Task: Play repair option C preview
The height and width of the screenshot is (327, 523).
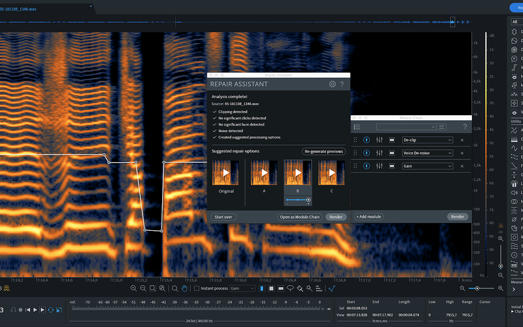Action: point(331,173)
